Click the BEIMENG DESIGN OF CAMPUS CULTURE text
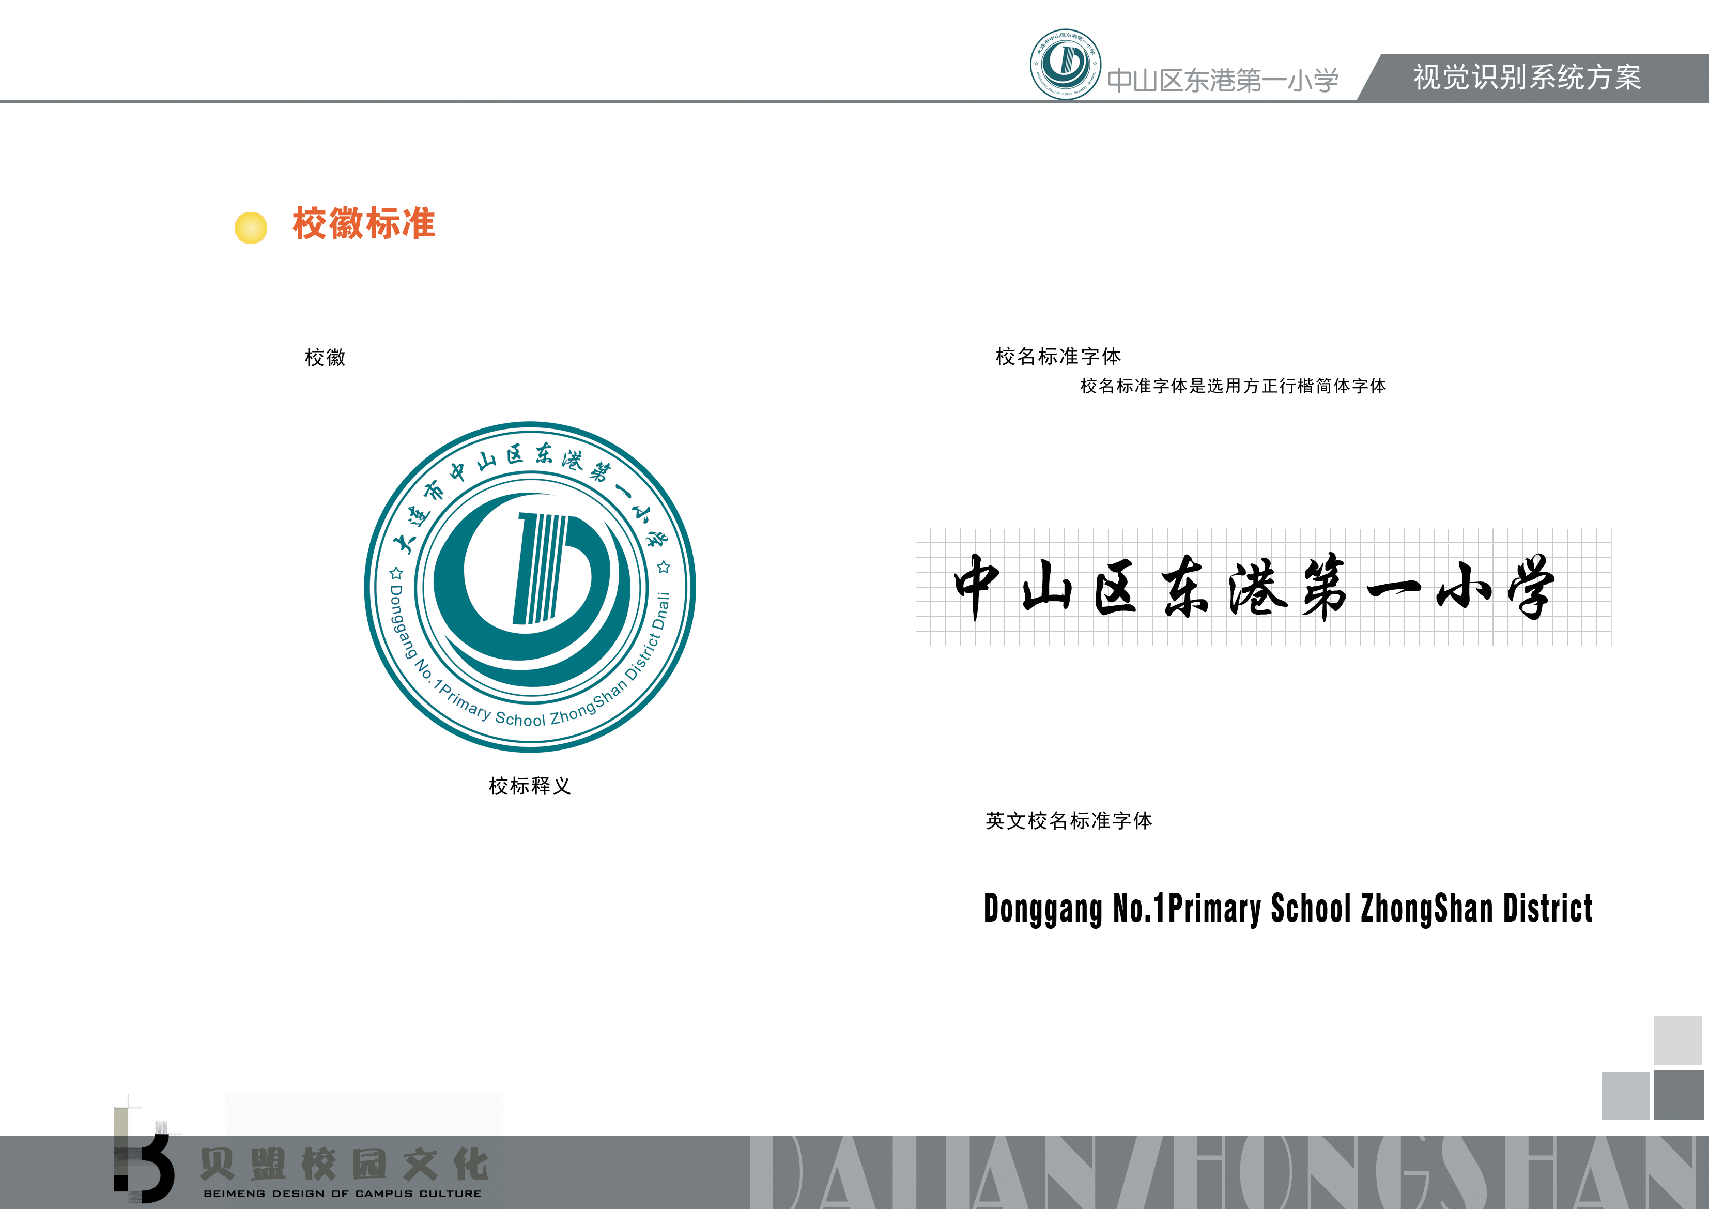1709x1209 pixels. click(343, 1193)
